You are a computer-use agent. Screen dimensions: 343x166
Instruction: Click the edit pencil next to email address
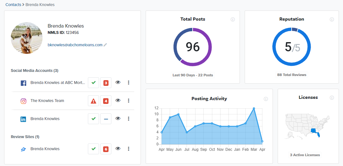tap(105, 45)
